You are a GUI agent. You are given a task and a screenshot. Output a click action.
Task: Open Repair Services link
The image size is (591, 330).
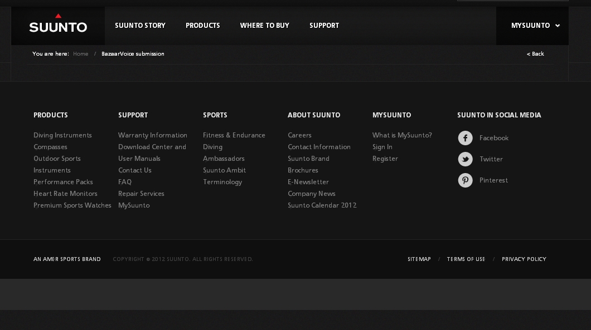pos(142,194)
